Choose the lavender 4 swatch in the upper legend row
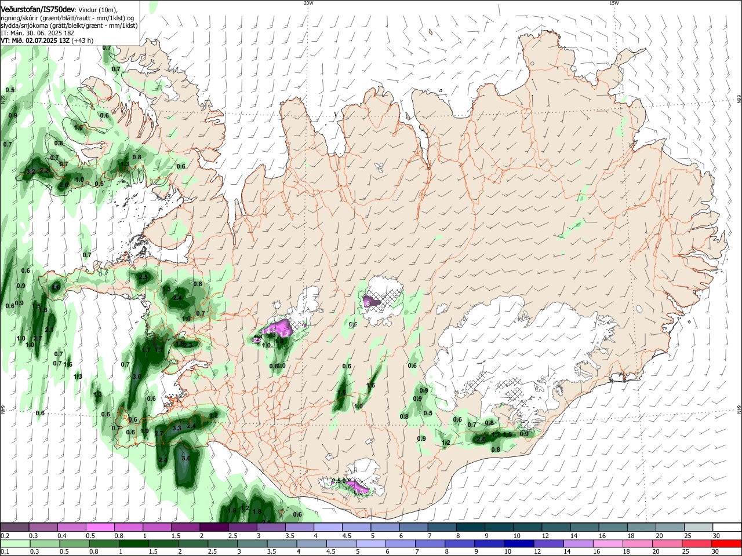 [x=328, y=528]
